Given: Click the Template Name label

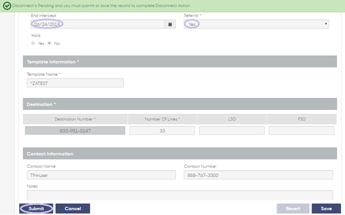Looking at the screenshot, I should click(x=44, y=74).
